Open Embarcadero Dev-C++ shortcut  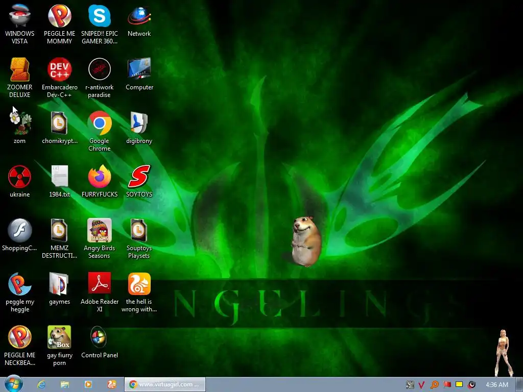coord(59,78)
